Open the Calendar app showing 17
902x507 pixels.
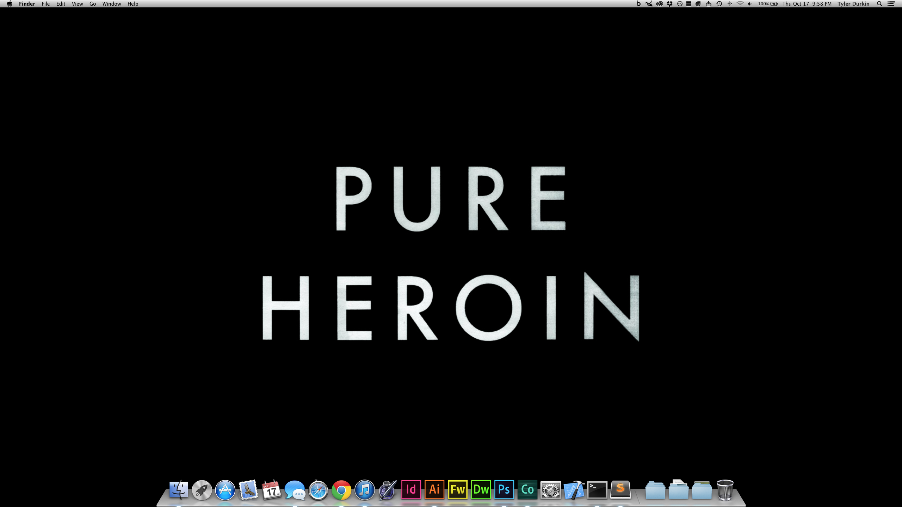[271, 490]
